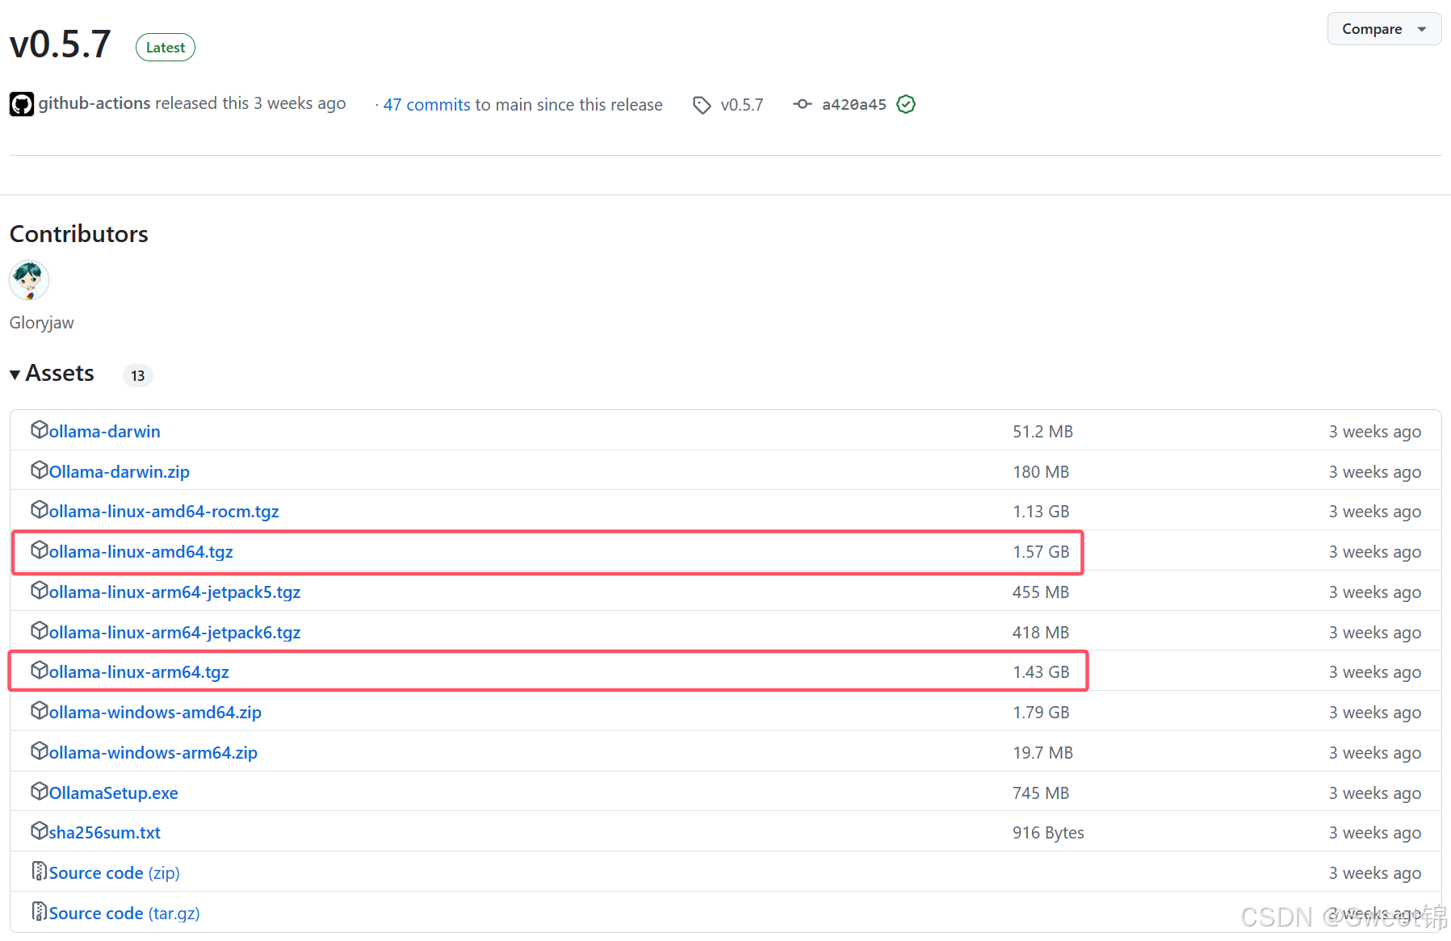Click the tag icon beside v0.5.7
The image size is (1451, 941).
[702, 105]
